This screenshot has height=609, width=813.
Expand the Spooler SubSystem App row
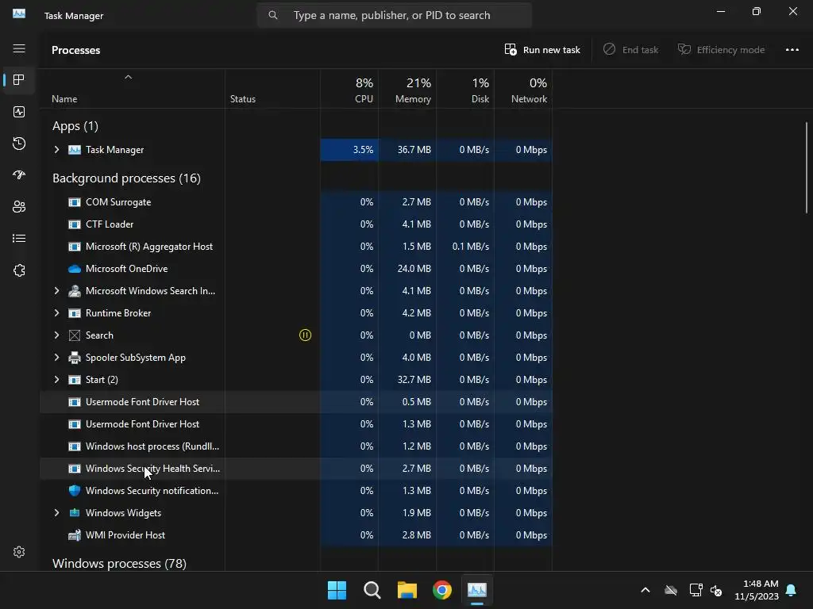pyautogui.click(x=56, y=358)
